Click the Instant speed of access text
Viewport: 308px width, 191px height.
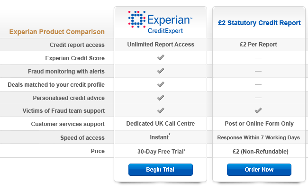coord(160,137)
